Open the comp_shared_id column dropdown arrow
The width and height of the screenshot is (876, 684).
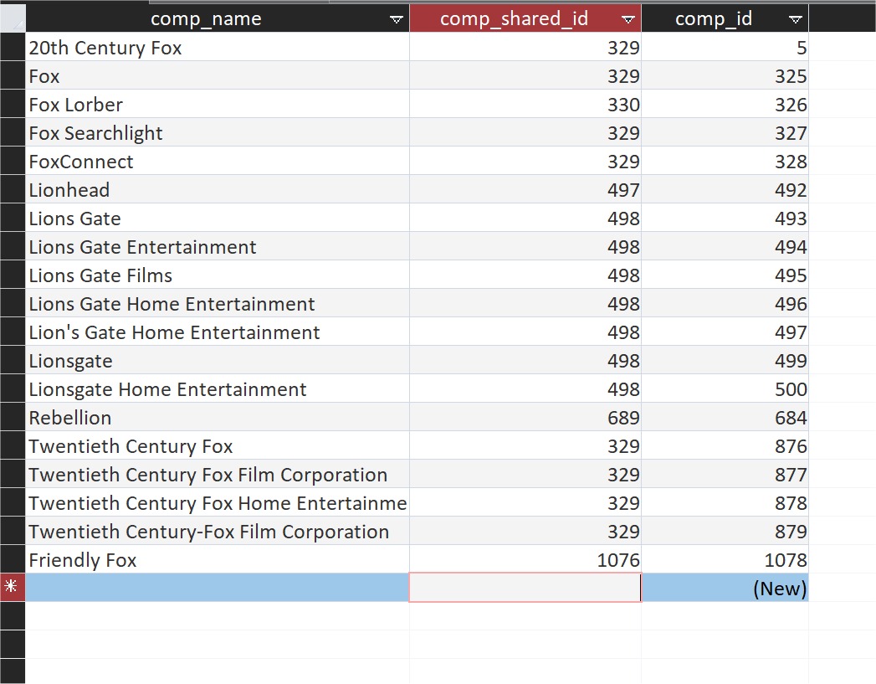click(x=628, y=19)
